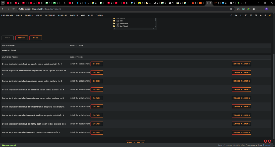This screenshot has height=147, width=275.
Task: Click the What Is Checked button
Action: click(135, 142)
